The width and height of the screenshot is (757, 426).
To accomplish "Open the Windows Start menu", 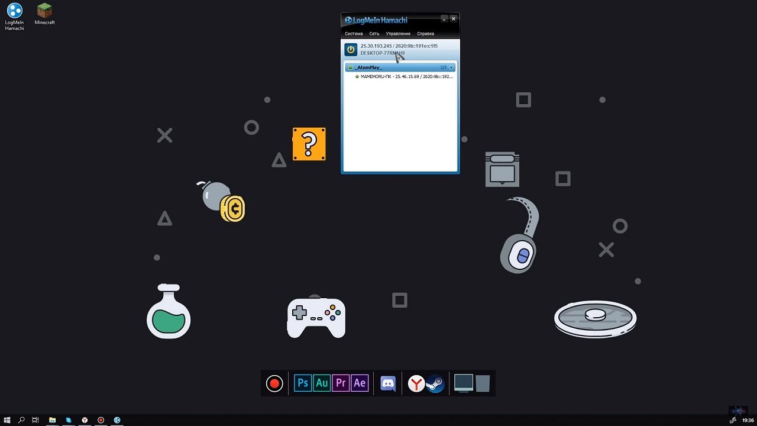I will point(7,420).
